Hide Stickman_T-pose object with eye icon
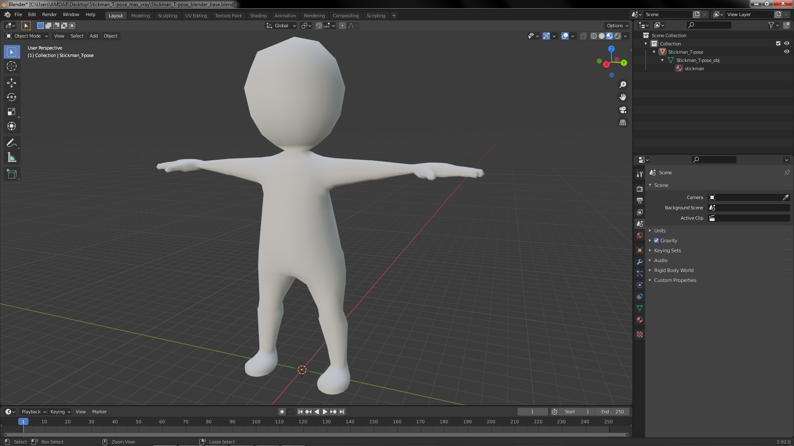794x446 pixels. (x=787, y=52)
